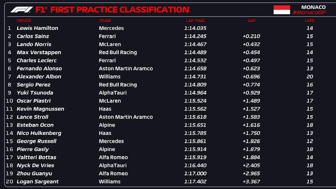This screenshot has width=336, height=189.
Task: Click the DRIVER column header
Action: [24, 21]
